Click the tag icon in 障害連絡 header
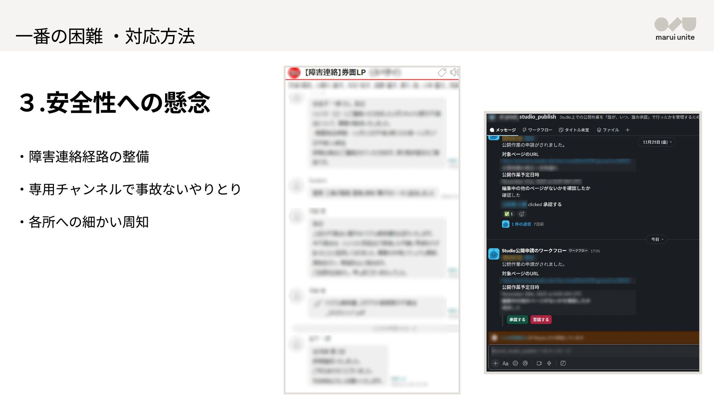This screenshot has width=714, height=401. (442, 72)
